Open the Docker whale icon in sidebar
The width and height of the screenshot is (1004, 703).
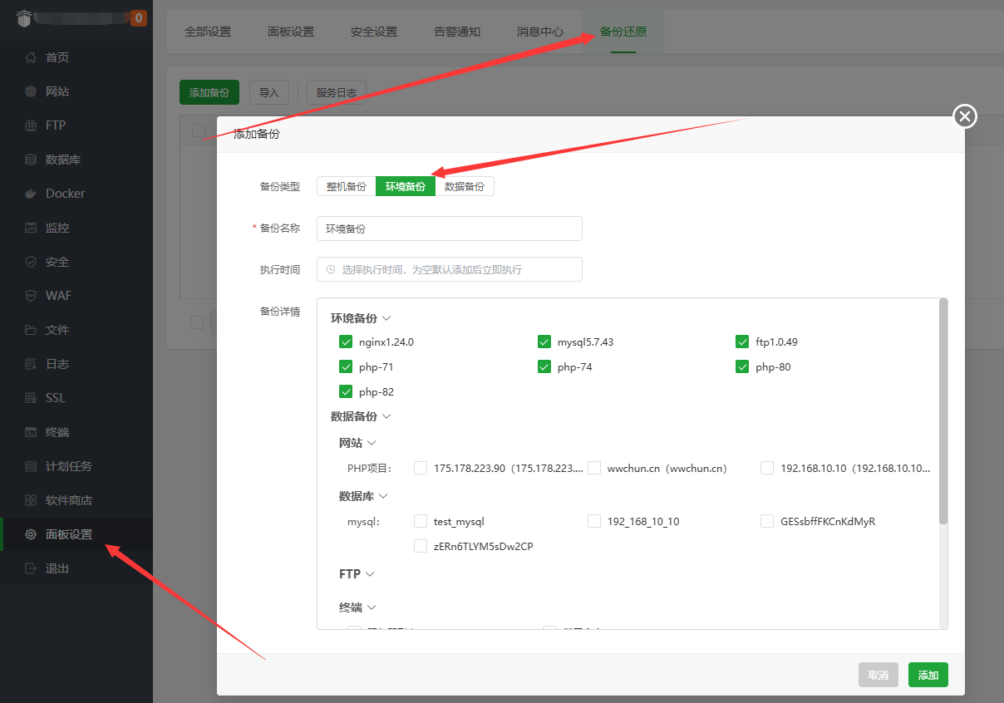31,194
